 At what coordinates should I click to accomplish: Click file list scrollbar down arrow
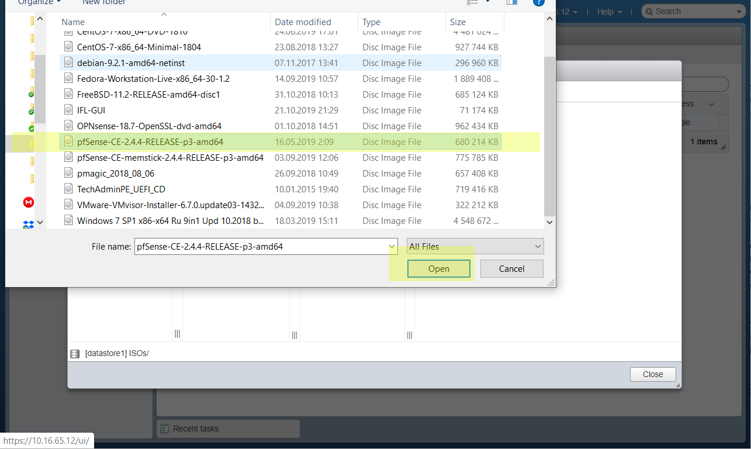[x=549, y=222]
